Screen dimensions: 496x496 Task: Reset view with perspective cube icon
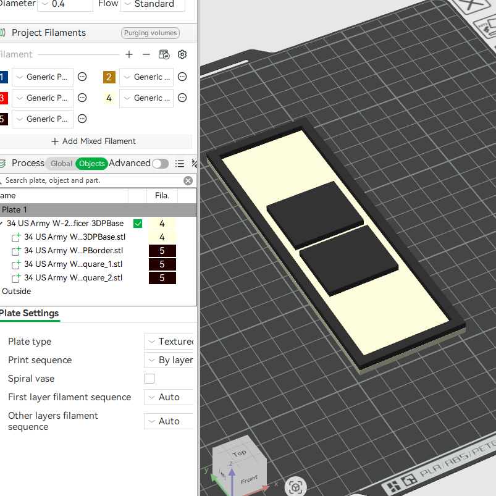[295, 487]
